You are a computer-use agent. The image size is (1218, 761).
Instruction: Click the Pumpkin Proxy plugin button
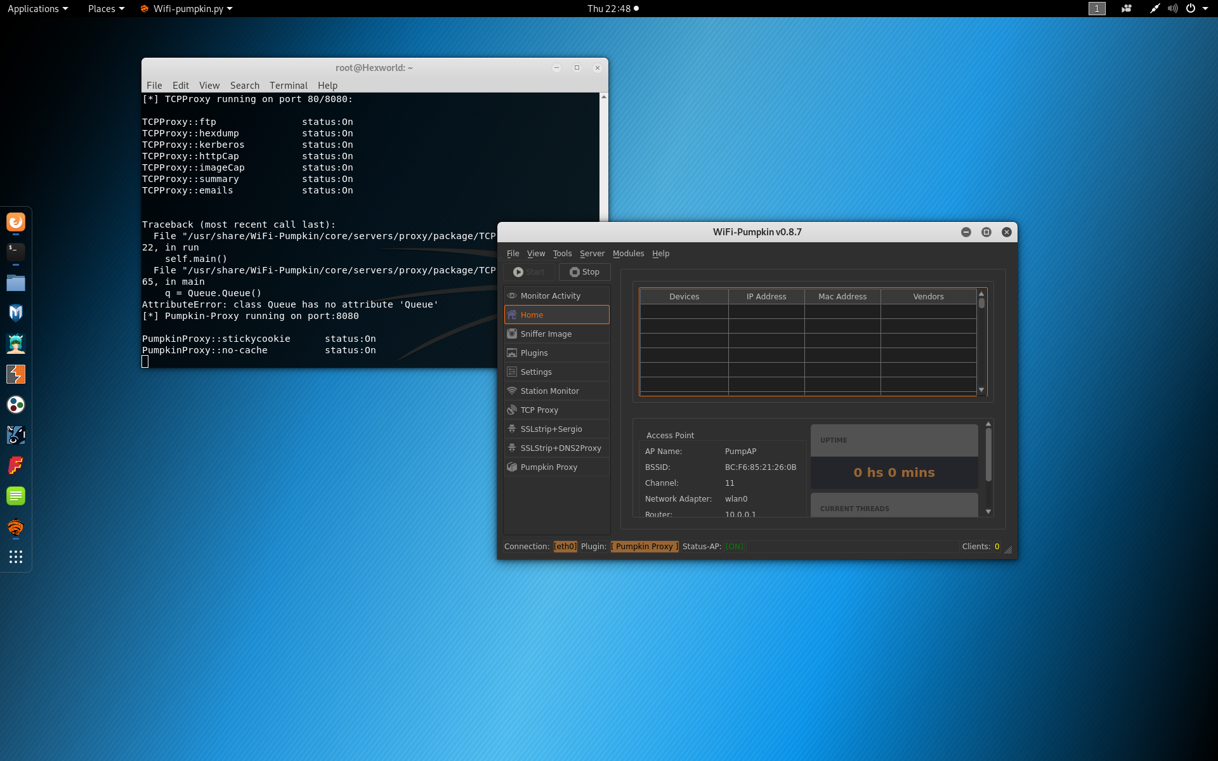pos(644,546)
